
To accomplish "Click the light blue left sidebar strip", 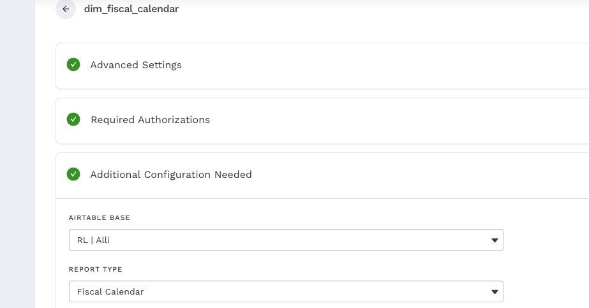I will pyautogui.click(x=17, y=153).
